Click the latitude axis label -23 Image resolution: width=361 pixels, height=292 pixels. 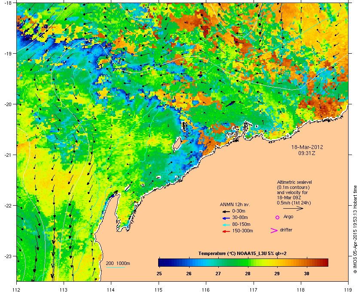8,256
